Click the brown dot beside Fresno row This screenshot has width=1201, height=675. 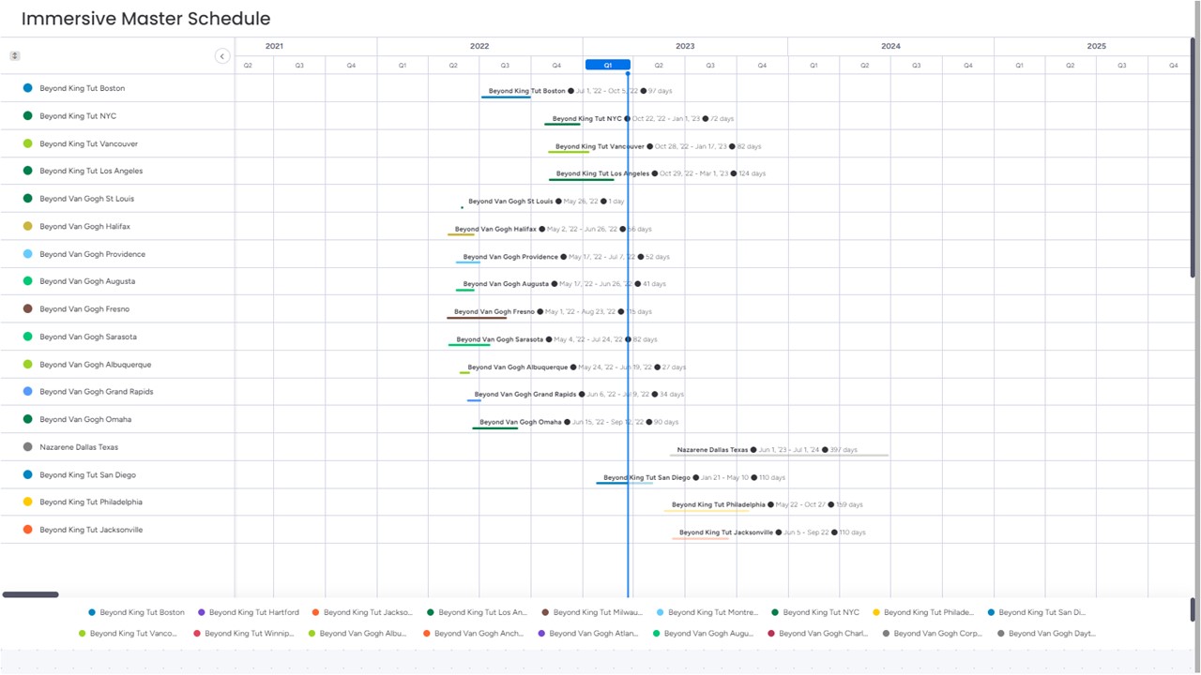coord(28,308)
